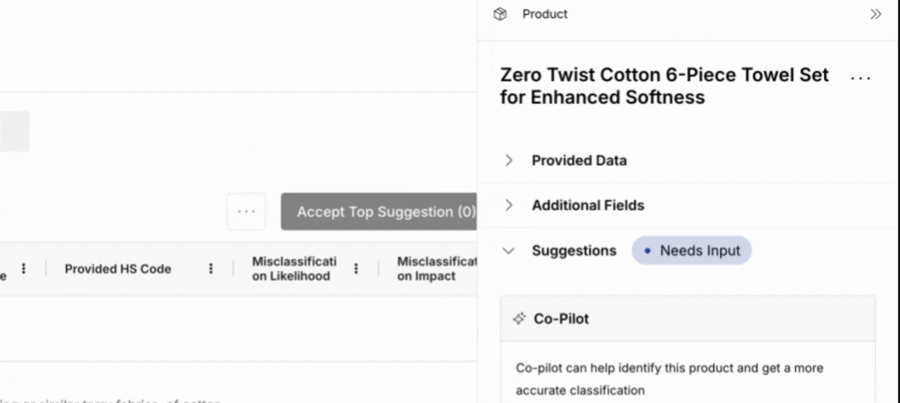Click the Product cube icon in panel header
This screenshot has height=403, width=900.
(x=500, y=14)
